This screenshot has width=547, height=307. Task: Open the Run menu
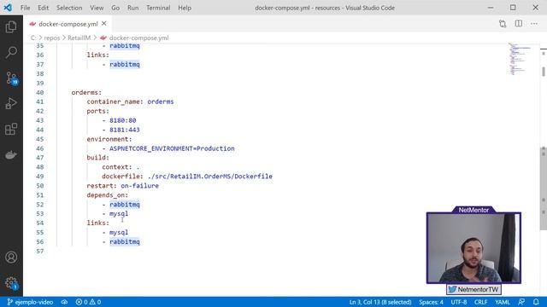pyautogui.click(x=133, y=8)
